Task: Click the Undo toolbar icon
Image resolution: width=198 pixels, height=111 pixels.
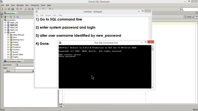Action: pyautogui.click(x=17, y=9)
